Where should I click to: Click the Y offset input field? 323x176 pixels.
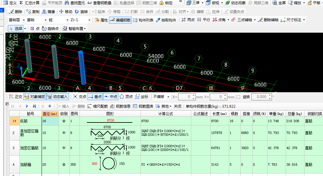217,97
